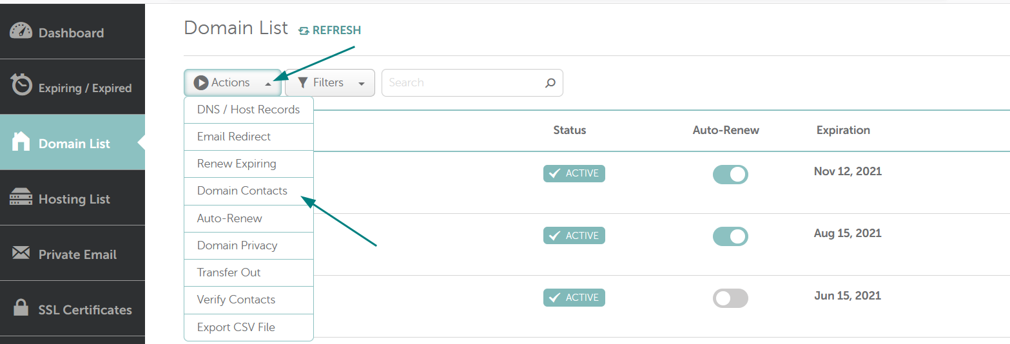The width and height of the screenshot is (1010, 344).
Task: Choose DNS / Host Records menu entry
Action: pos(249,110)
